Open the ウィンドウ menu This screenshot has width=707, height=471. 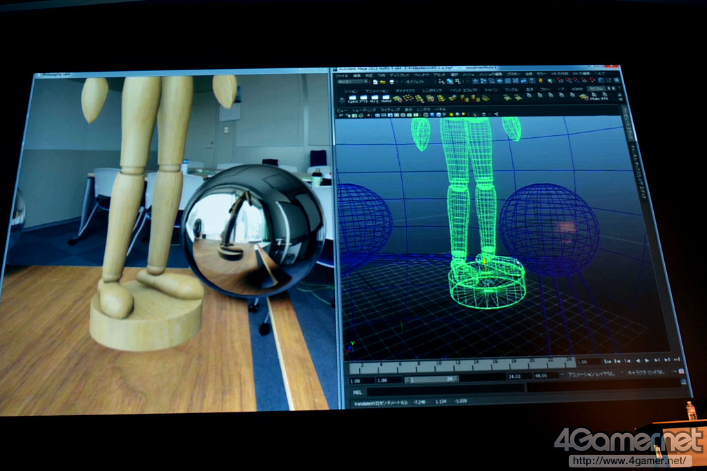[x=422, y=74]
